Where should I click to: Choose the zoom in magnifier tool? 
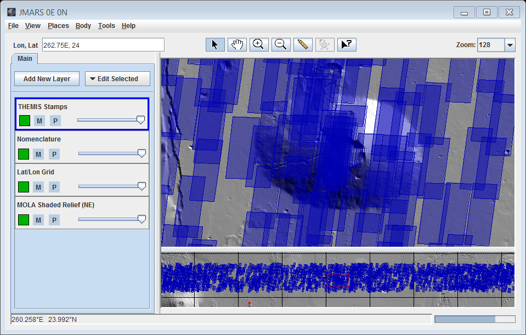258,44
